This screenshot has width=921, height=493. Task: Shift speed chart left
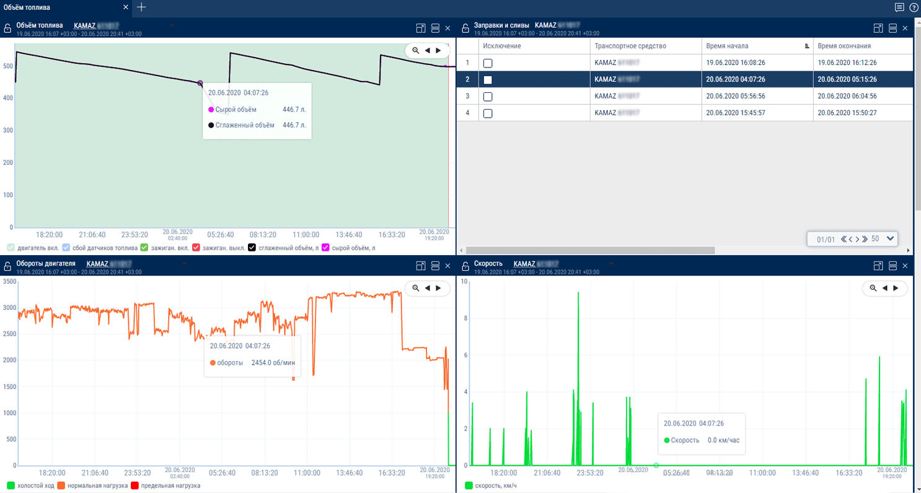click(x=884, y=288)
